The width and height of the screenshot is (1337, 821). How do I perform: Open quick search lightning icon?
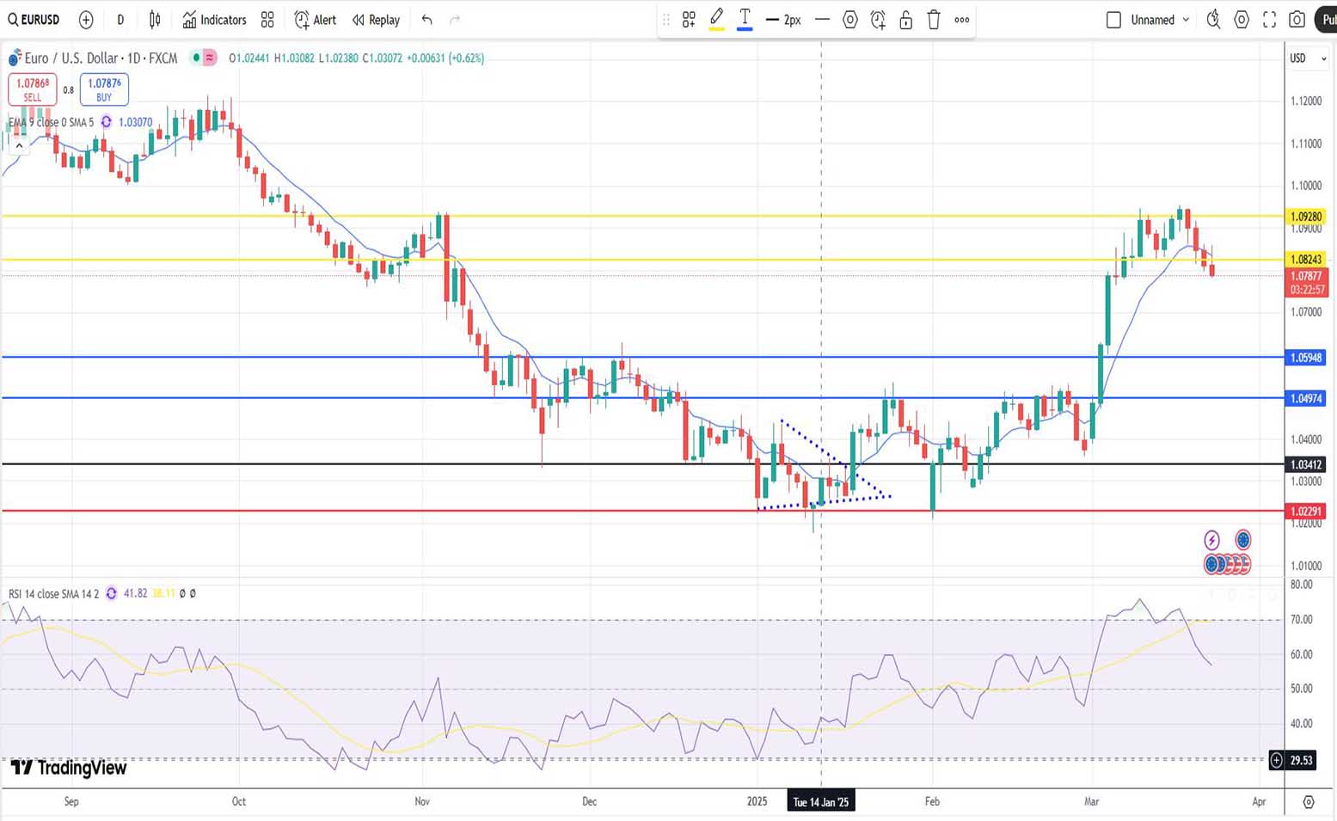coord(1213,20)
